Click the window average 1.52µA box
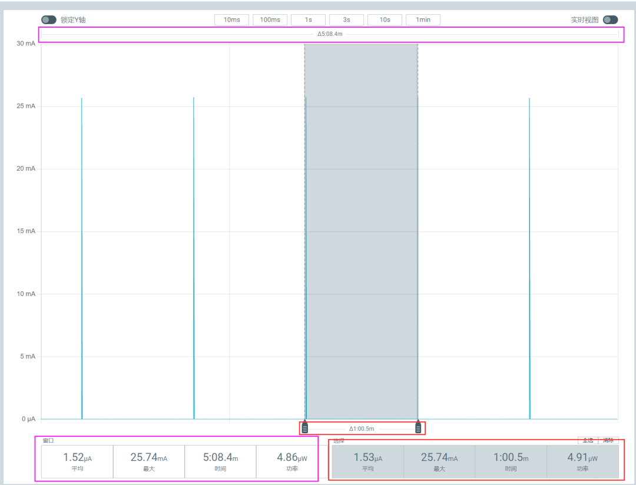 (77, 461)
